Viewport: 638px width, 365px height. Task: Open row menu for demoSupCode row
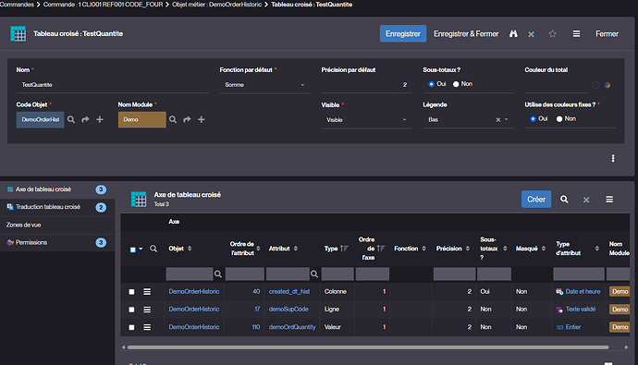147,310
